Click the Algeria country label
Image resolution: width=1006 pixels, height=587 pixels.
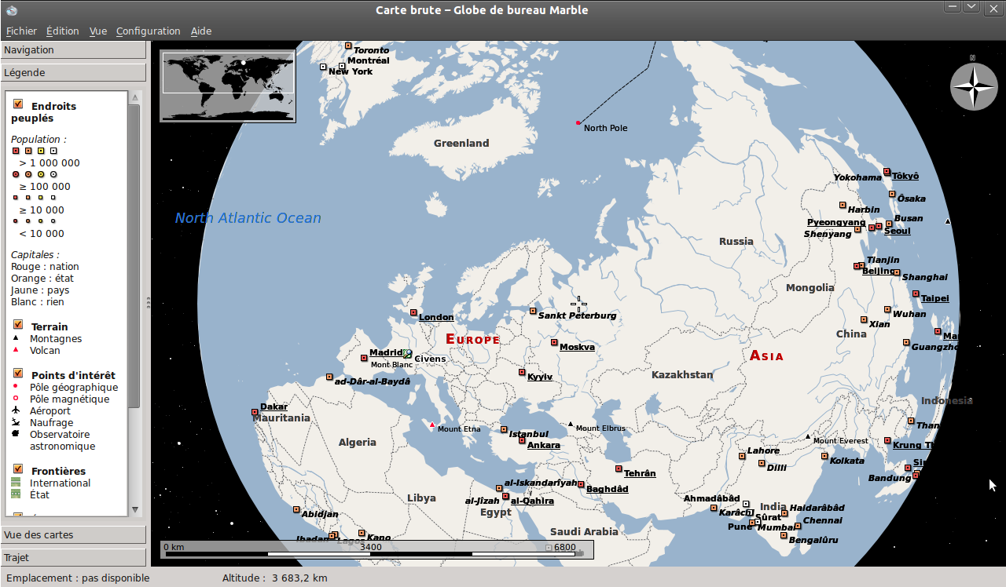358,443
